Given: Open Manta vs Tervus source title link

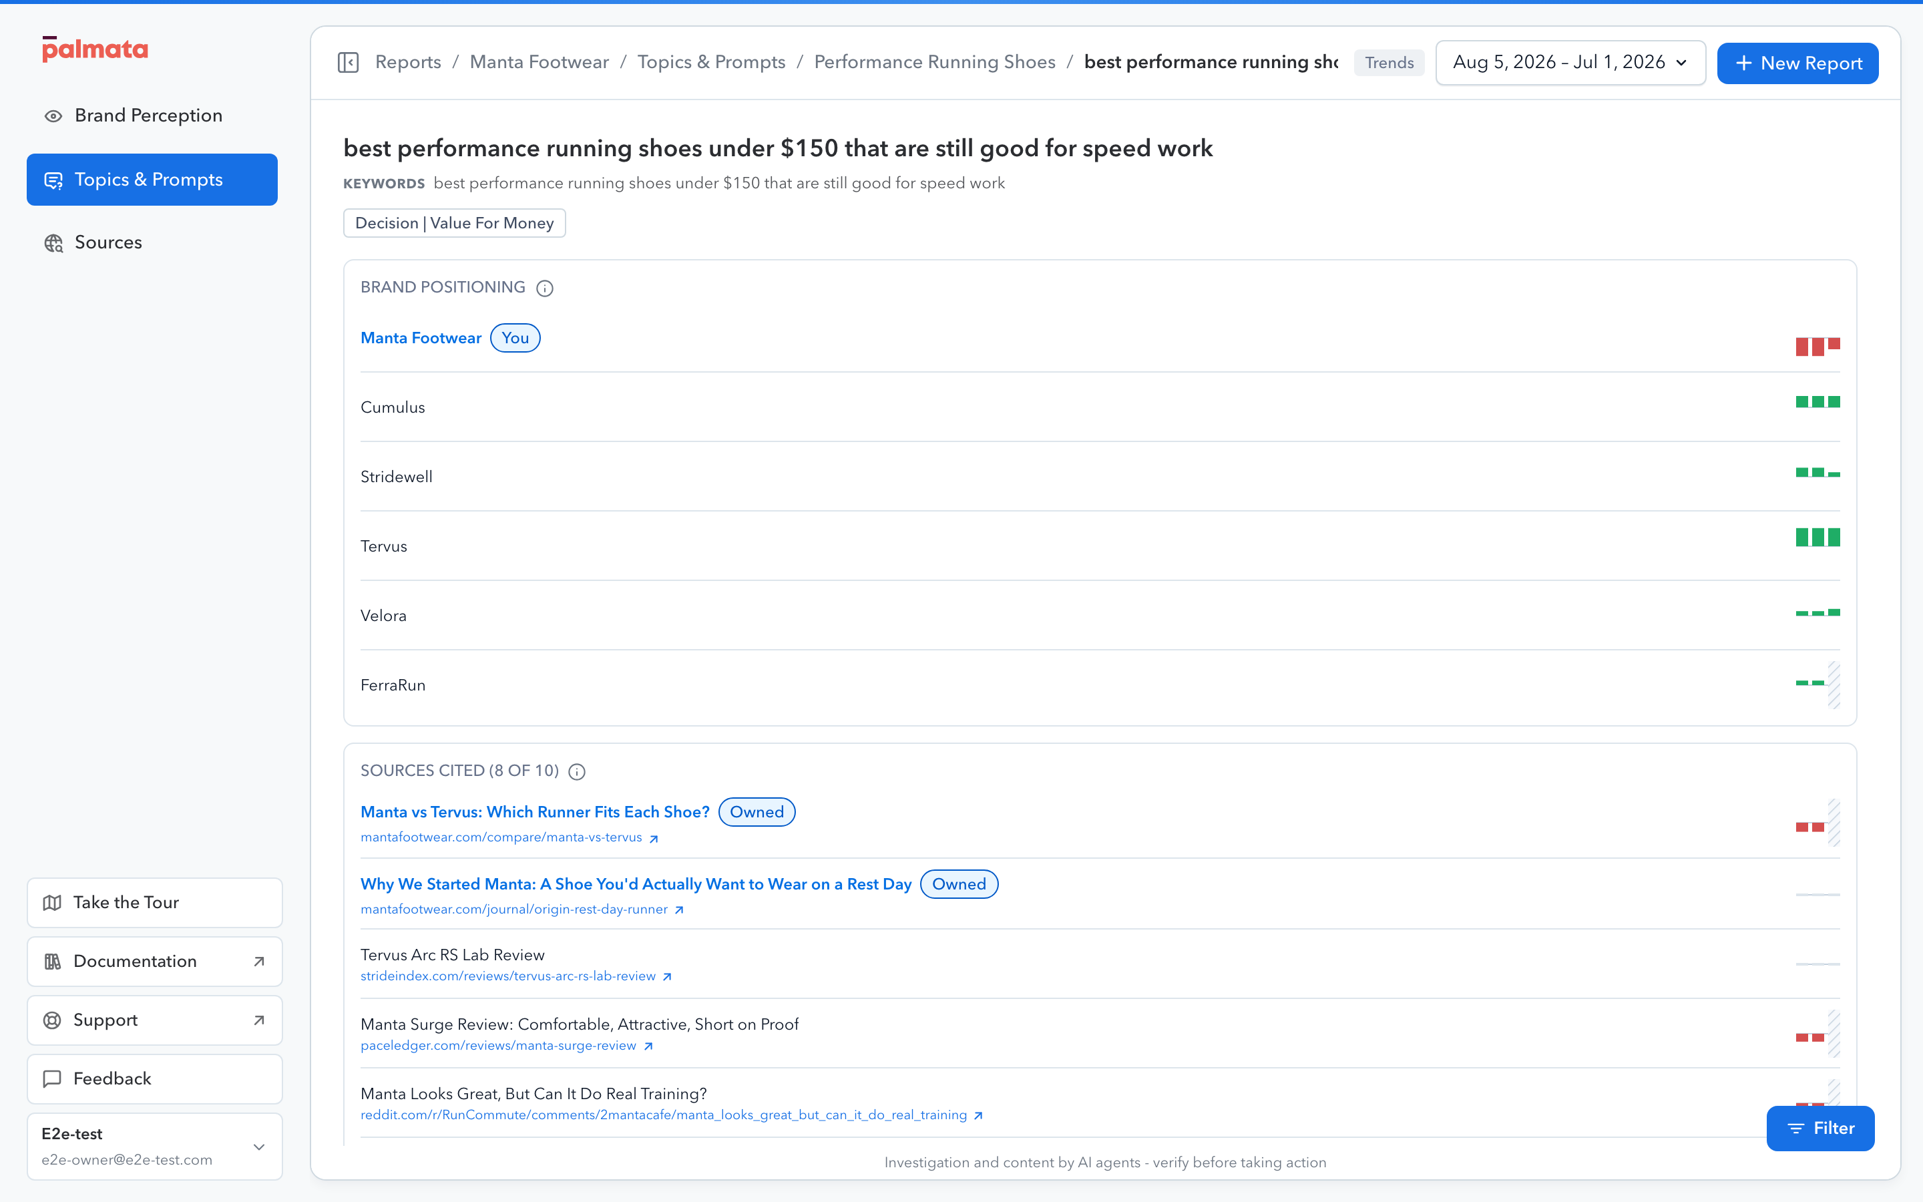Looking at the screenshot, I should [535, 811].
